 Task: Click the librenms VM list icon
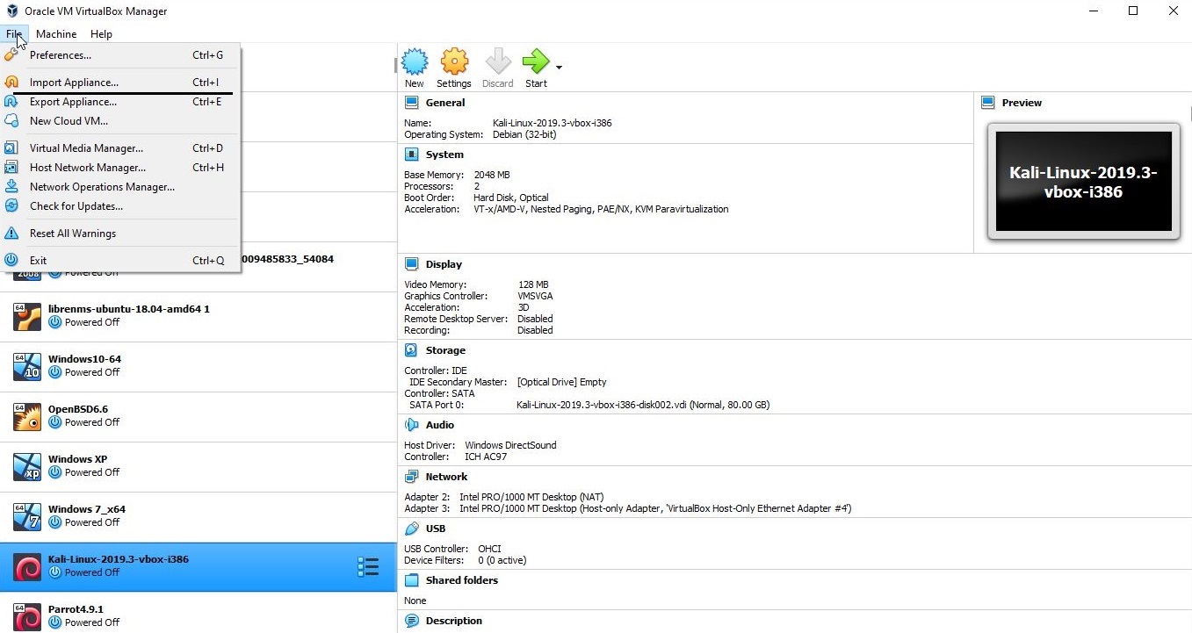[x=27, y=317]
